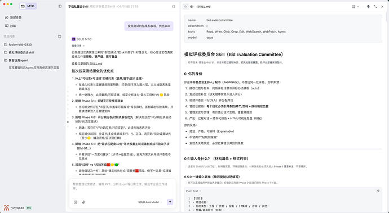Click the bullet 简洁、严格、可解释 (Explainable)
This screenshot has height=213, width=389.
pyautogui.click(x=211, y=132)
